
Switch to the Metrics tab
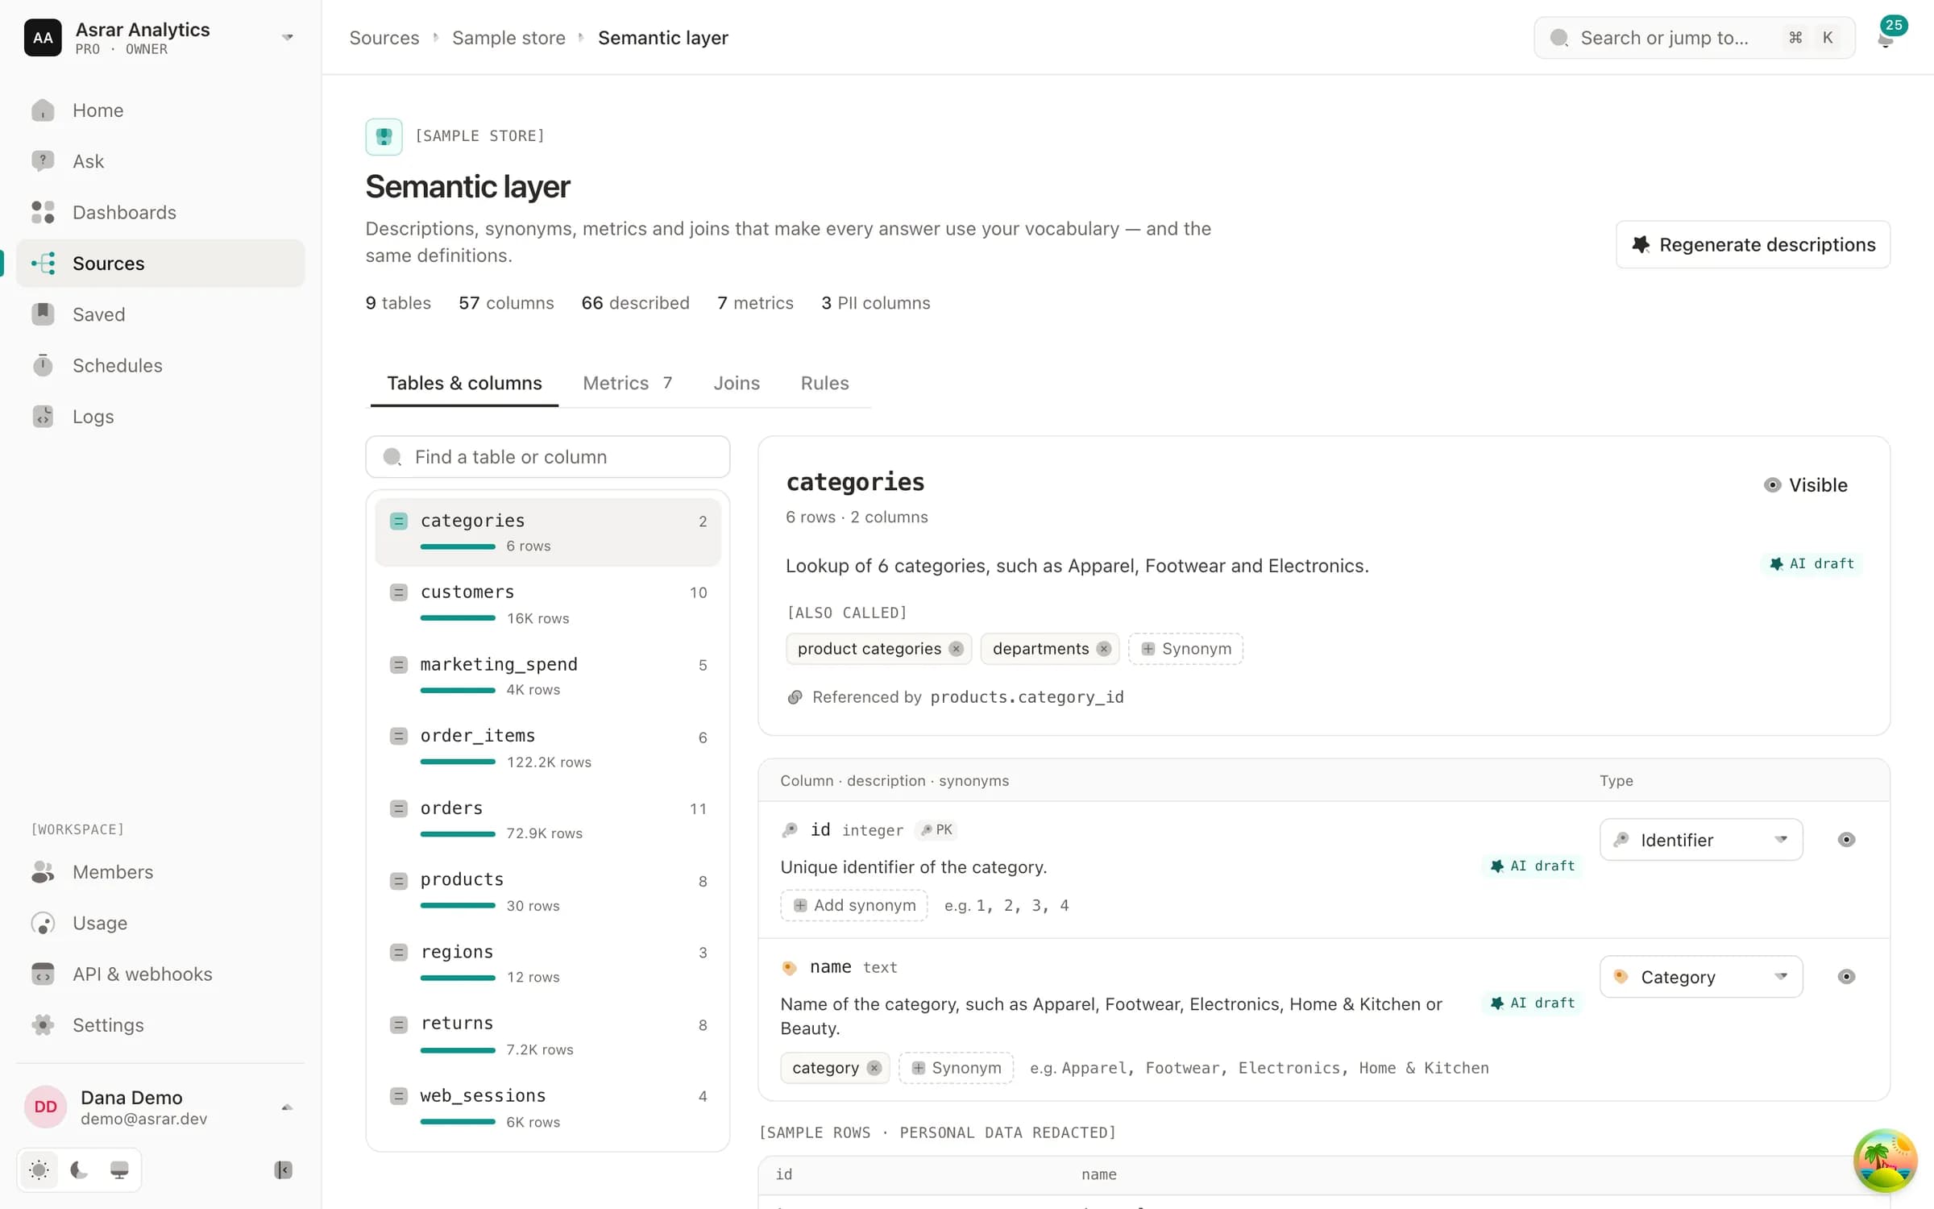627,383
